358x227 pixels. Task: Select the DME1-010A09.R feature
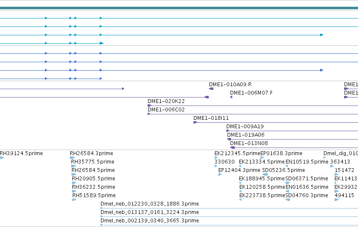(x=230, y=84)
